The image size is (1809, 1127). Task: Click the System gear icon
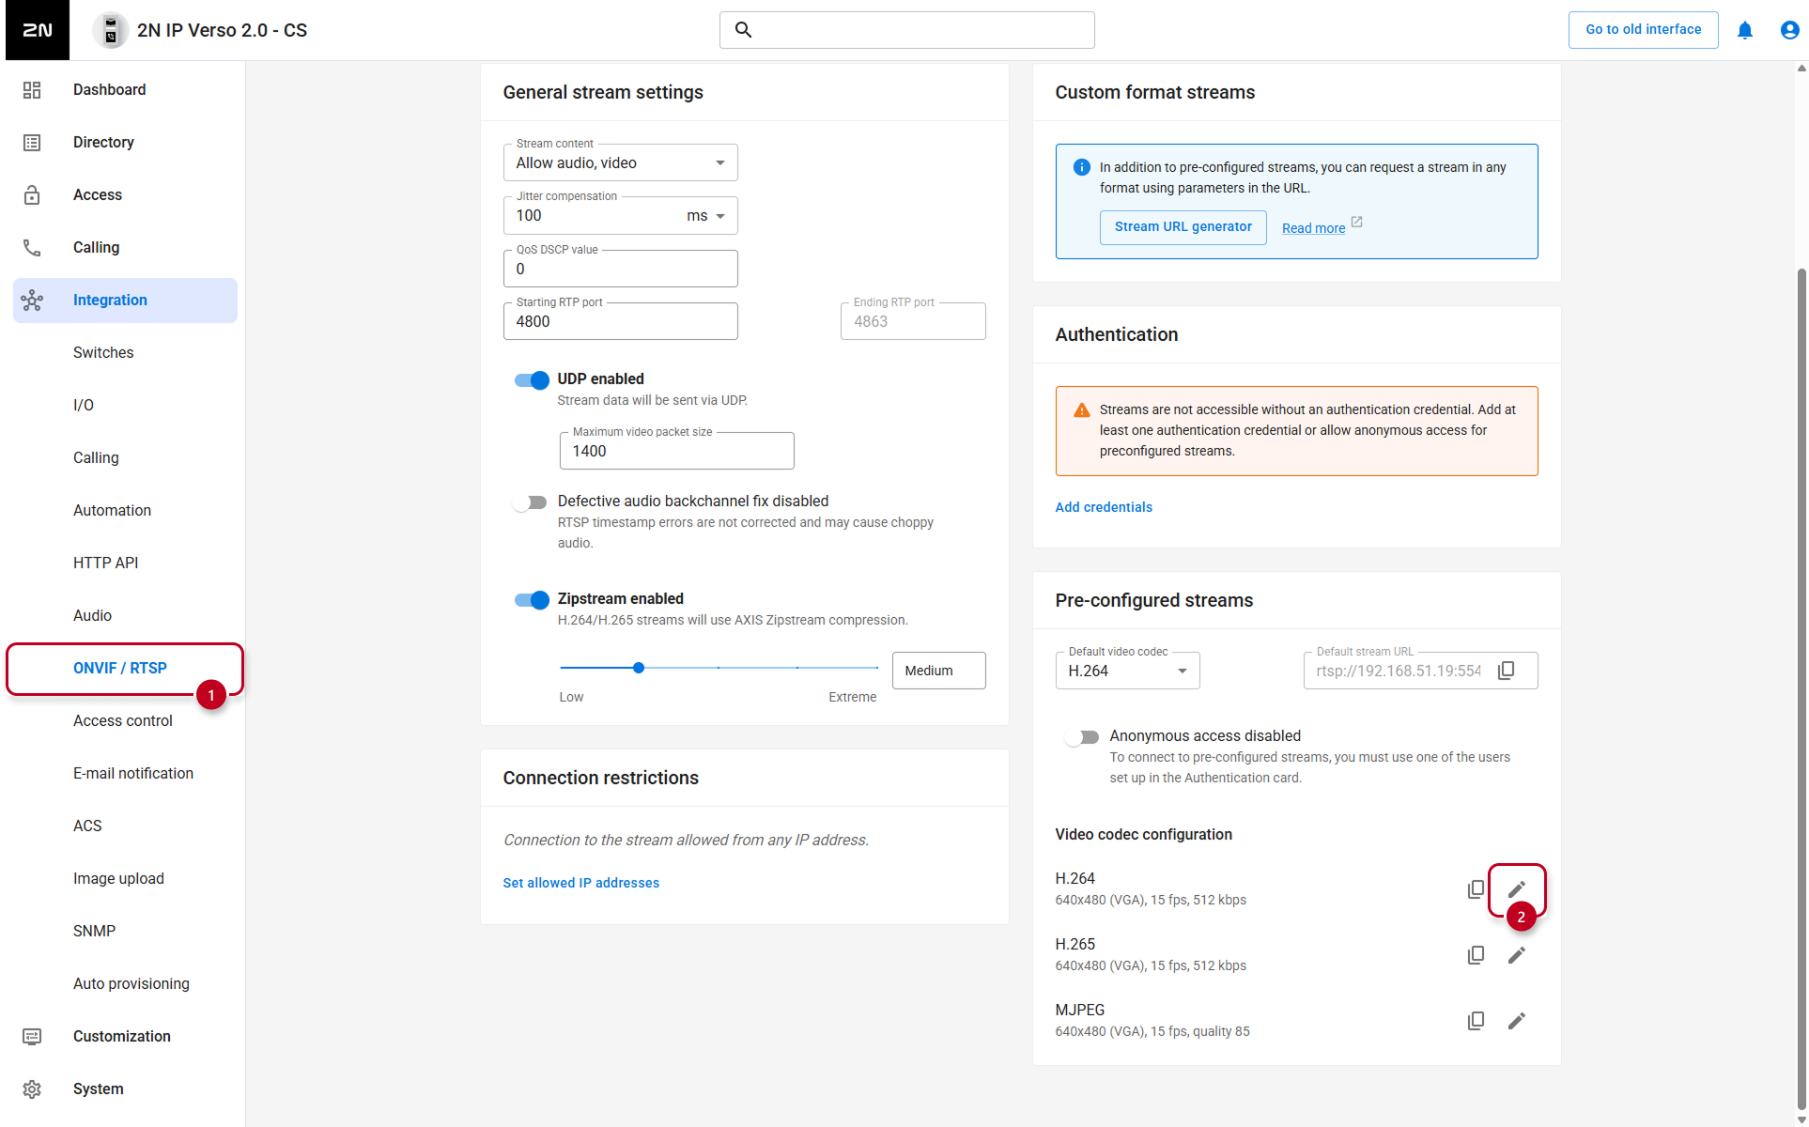click(32, 1089)
